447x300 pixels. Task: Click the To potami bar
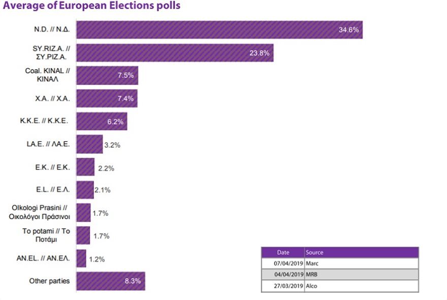83,235
